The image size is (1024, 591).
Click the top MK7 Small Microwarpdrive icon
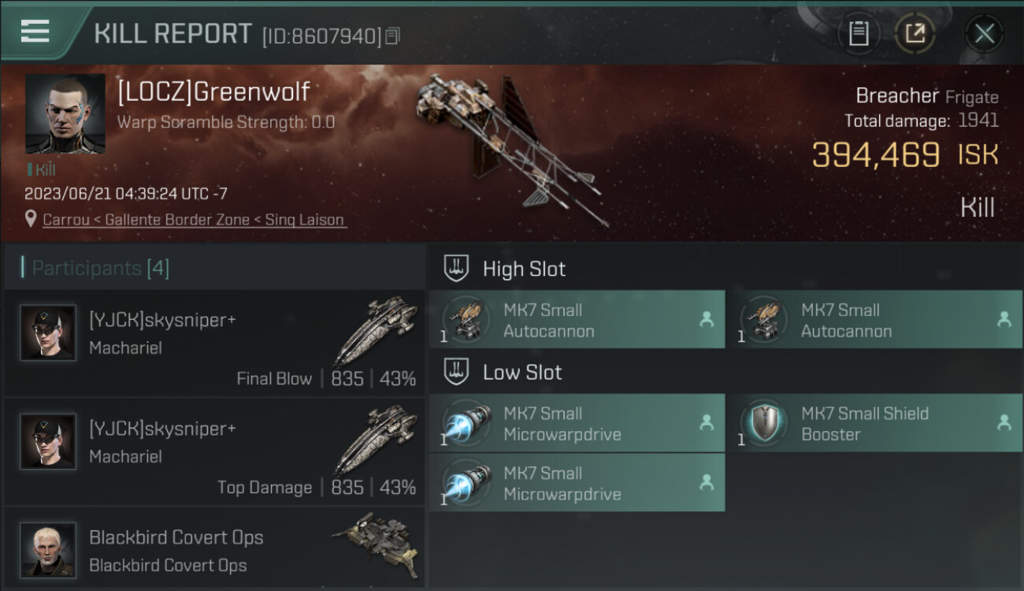[x=466, y=423]
